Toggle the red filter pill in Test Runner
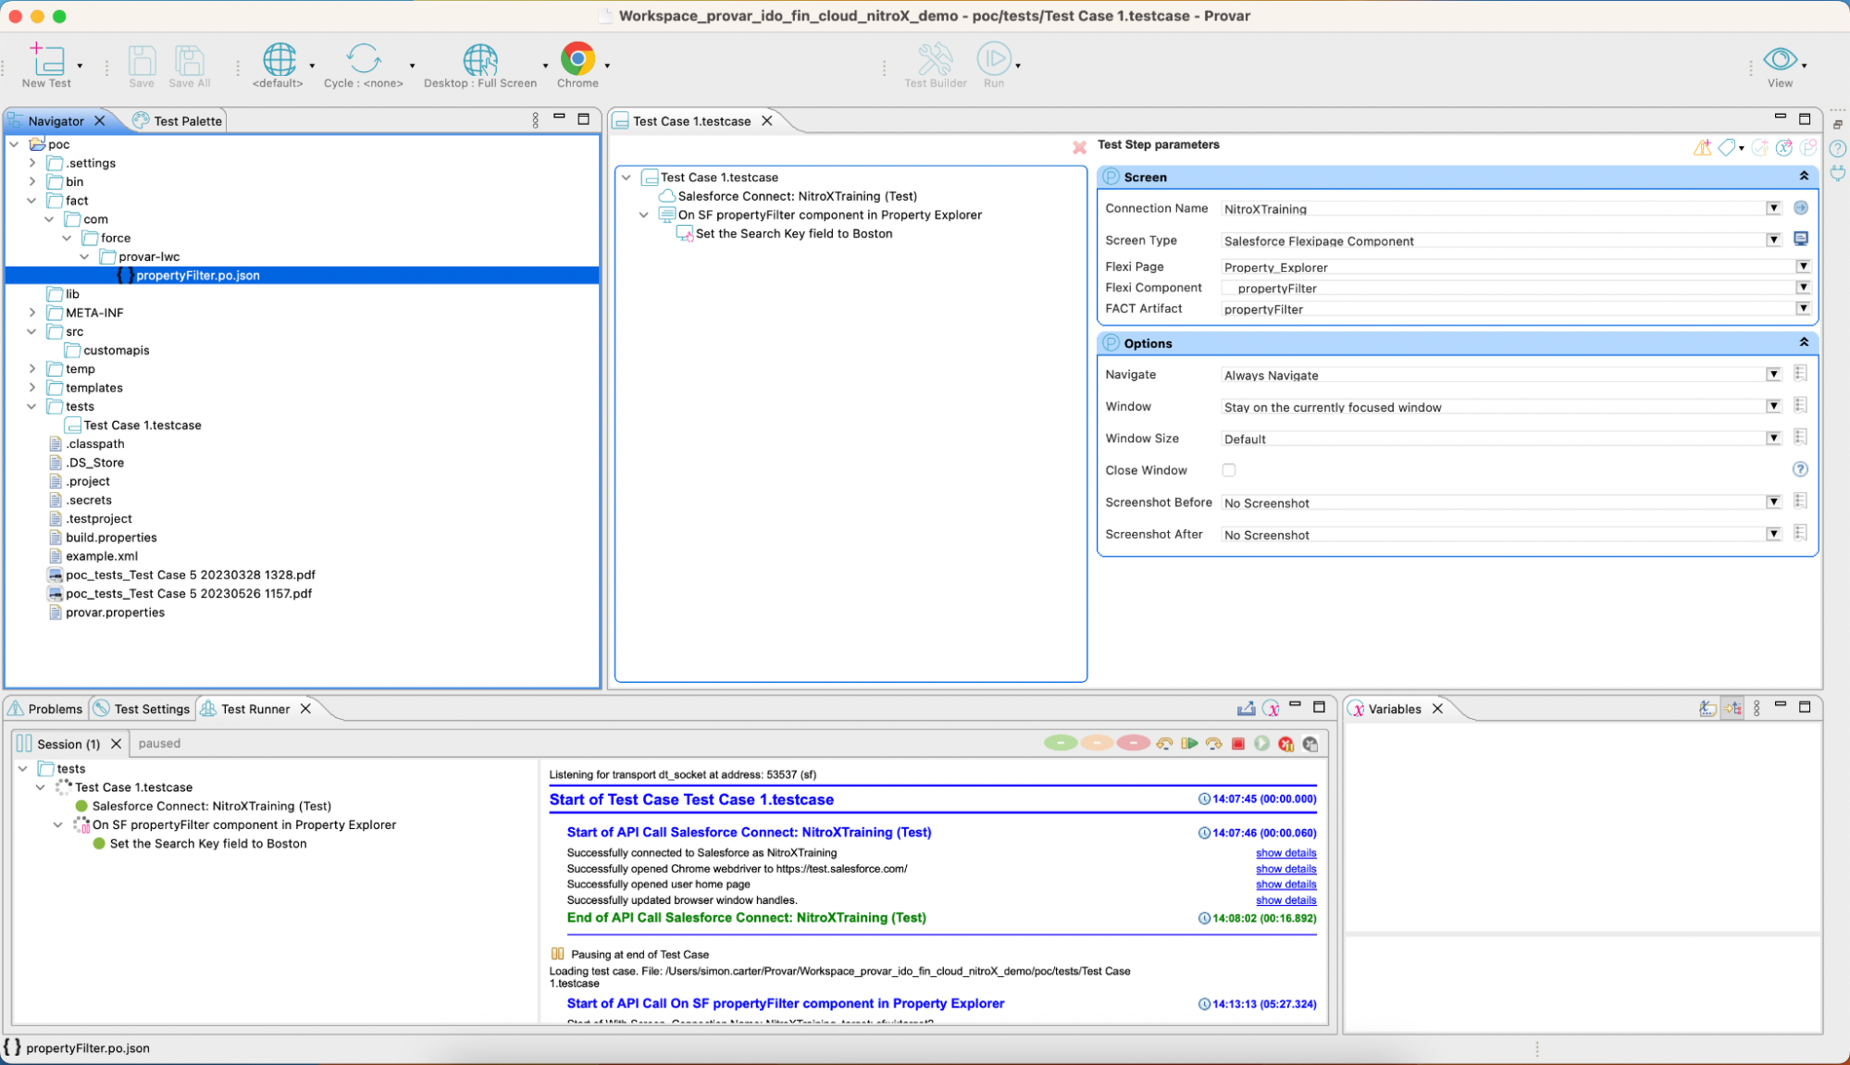 click(x=1133, y=743)
